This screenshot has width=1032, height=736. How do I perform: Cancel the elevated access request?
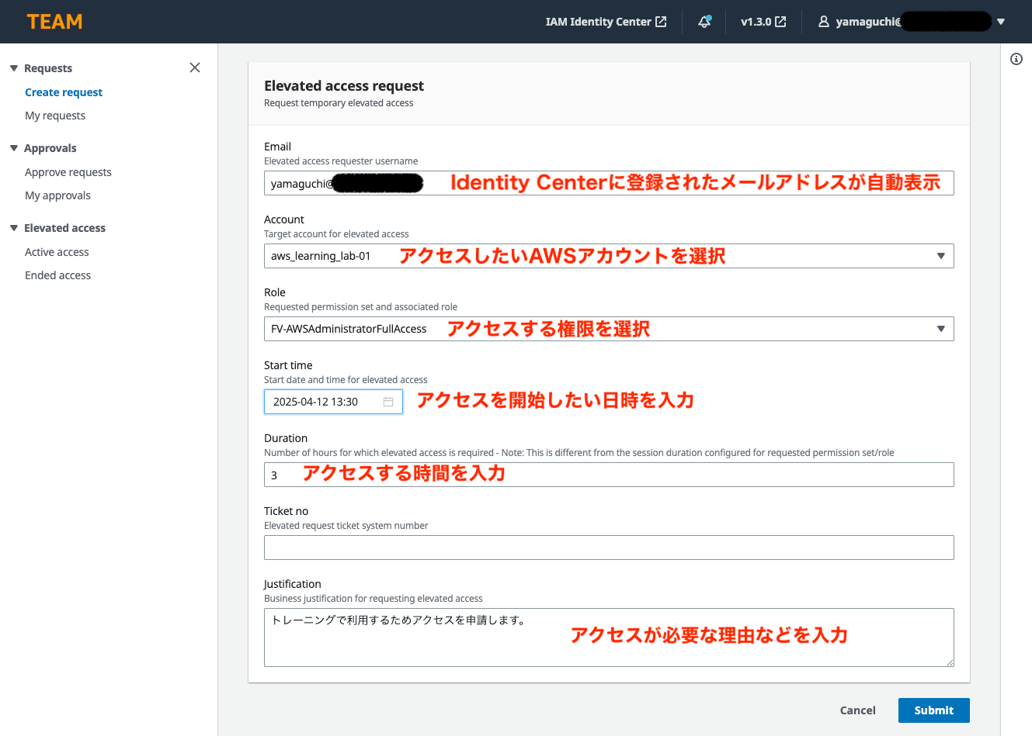857,710
